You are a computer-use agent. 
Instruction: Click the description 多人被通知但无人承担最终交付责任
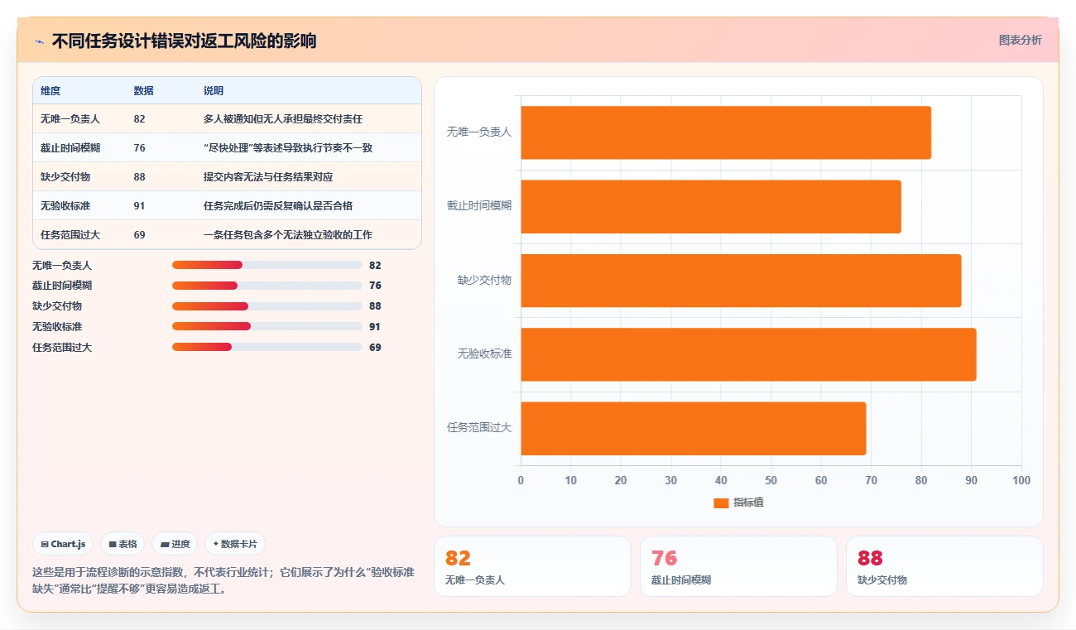point(283,119)
